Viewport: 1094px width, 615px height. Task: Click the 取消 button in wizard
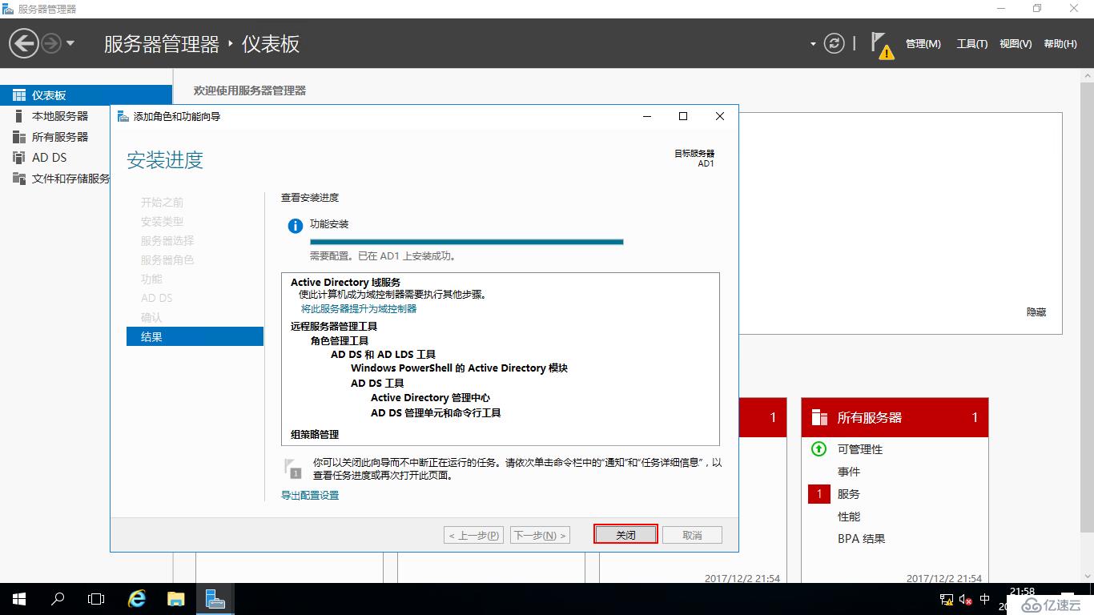click(692, 535)
